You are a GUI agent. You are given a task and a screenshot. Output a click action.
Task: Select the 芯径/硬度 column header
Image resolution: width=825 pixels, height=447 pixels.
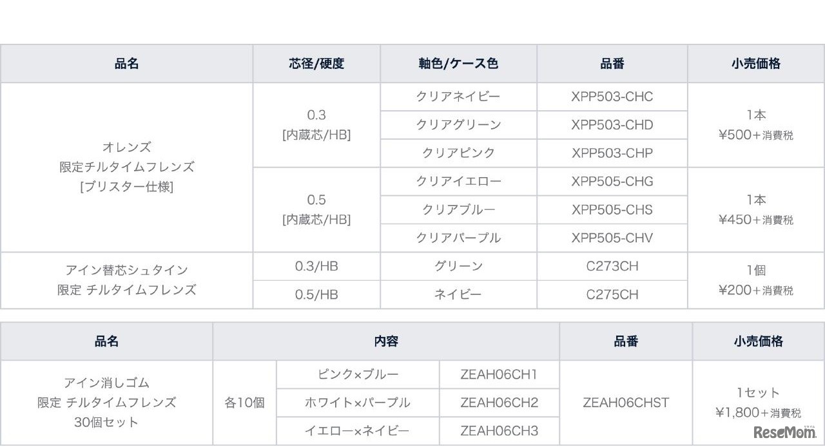(316, 63)
